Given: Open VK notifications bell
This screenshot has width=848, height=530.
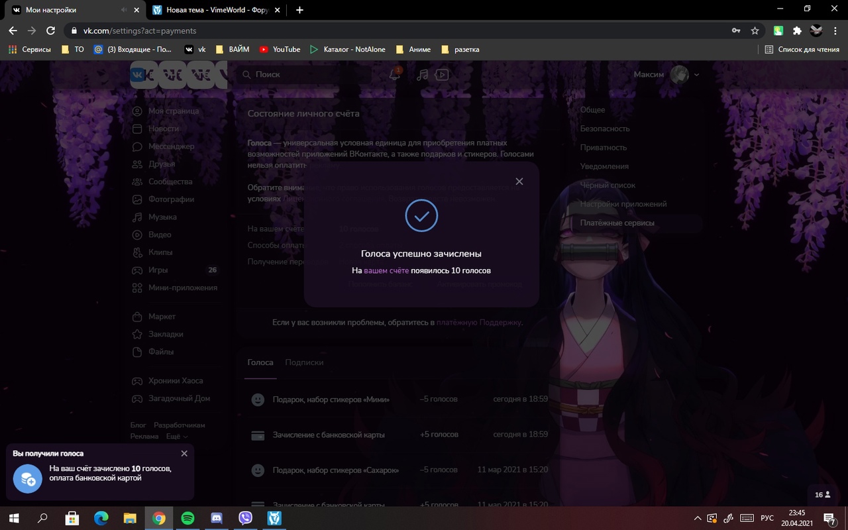Looking at the screenshot, I should pos(395,74).
